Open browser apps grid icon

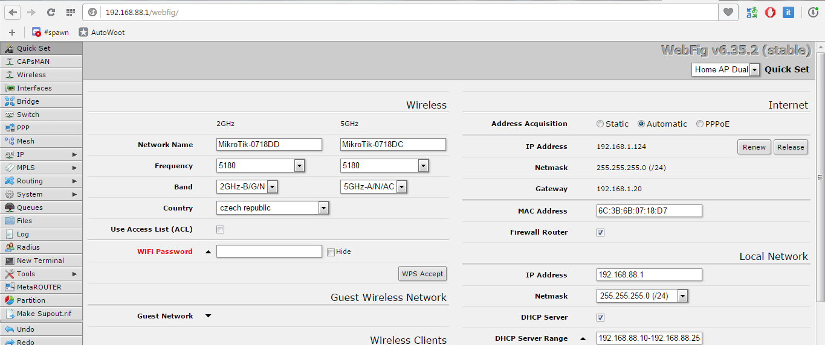point(71,12)
